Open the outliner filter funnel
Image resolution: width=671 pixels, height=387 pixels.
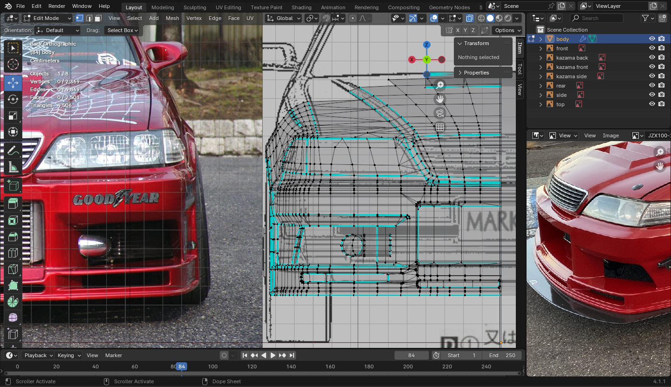645,18
